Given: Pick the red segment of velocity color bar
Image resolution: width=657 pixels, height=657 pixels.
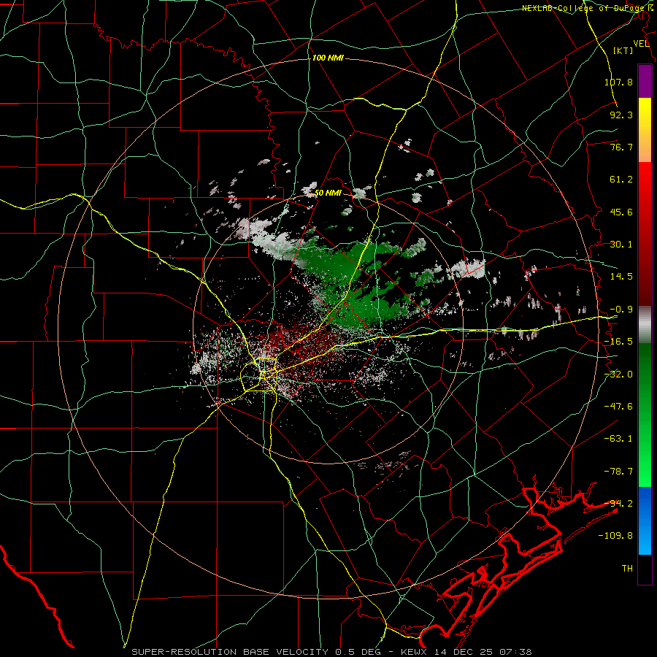Looking at the screenshot, I should coord(645,234).
